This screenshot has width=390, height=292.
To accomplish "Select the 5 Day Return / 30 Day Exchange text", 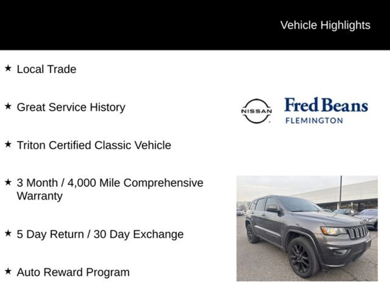I will point(100,234).
